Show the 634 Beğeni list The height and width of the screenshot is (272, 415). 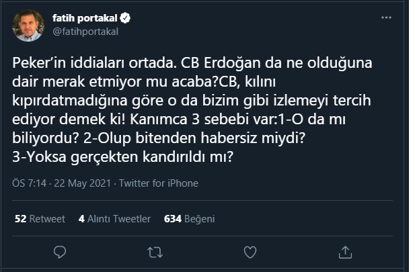tap(189, 218)
